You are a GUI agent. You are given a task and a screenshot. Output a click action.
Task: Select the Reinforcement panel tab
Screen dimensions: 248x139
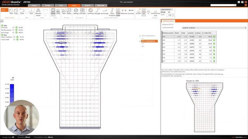(168, 21)
